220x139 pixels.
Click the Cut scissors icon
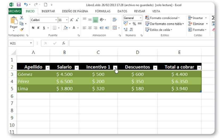click(x=22, y=18)
